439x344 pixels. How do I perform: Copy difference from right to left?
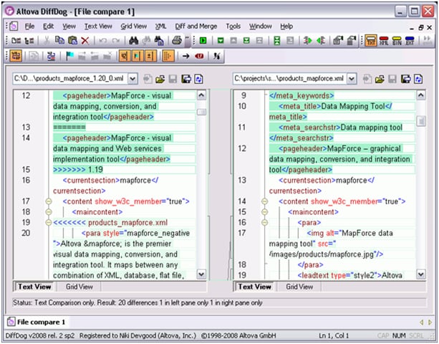click(321, 41)
